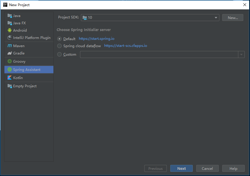Screen dimensions: 250x176
Task: Select the Default server radio button
Action: [59, 39]
